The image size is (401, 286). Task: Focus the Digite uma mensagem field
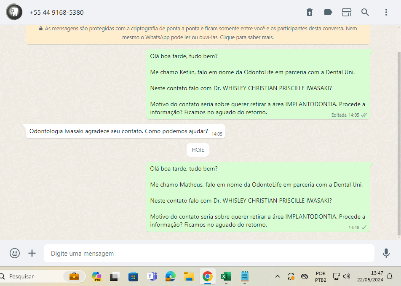(x=209, y=253)
